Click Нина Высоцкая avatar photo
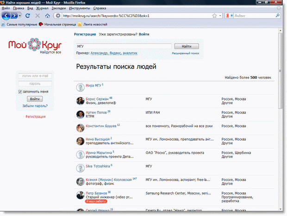 [x=80, y=141]
